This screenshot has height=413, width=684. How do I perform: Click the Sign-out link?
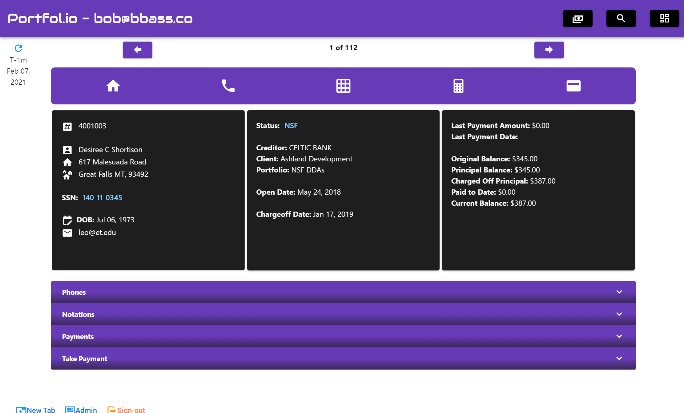coord(127,410)
